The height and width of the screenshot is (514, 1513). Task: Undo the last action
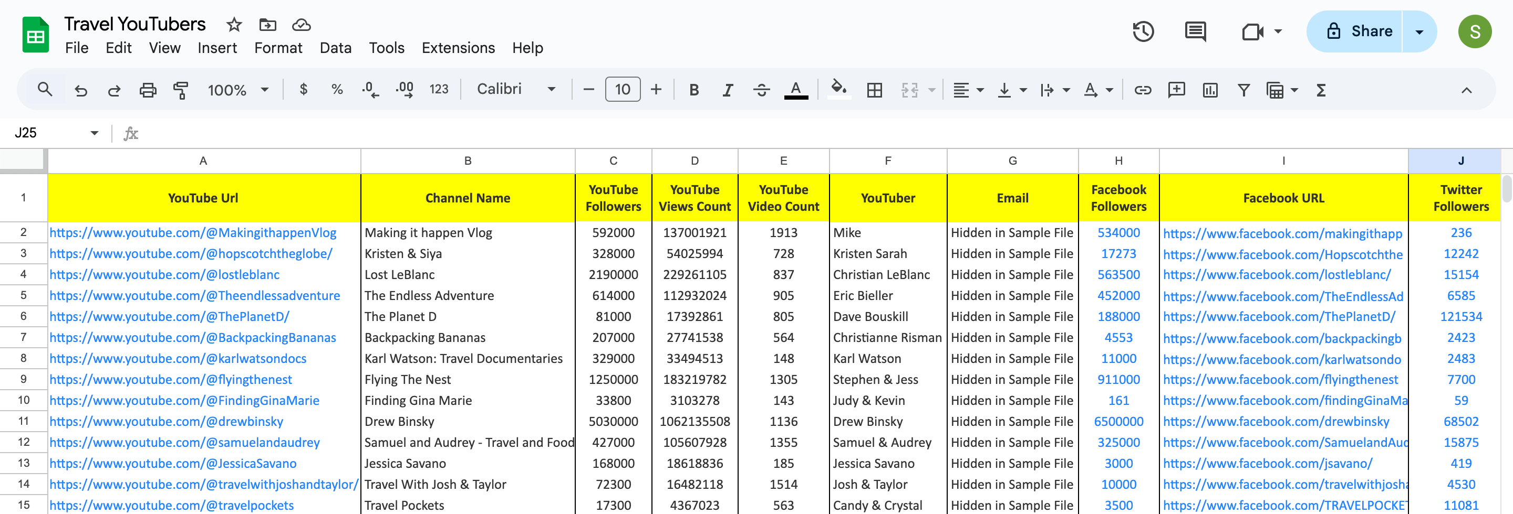(80, 90)
